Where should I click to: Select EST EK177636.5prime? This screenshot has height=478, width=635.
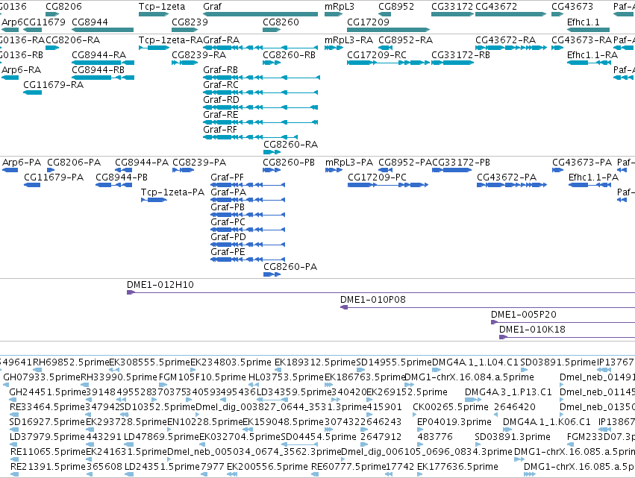click(420, 474)
